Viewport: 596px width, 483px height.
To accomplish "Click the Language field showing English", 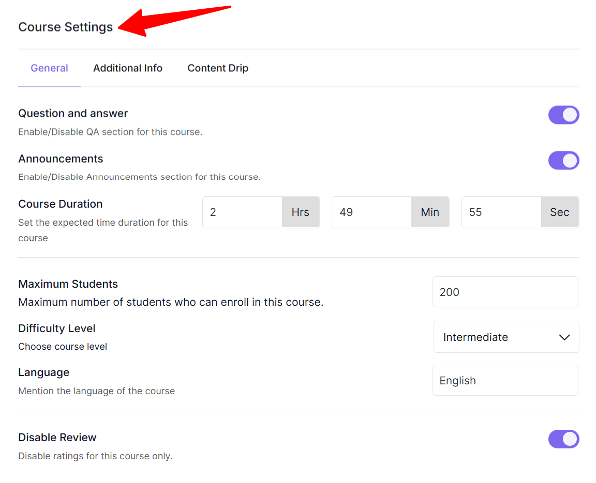I will [x=504, y=380].
